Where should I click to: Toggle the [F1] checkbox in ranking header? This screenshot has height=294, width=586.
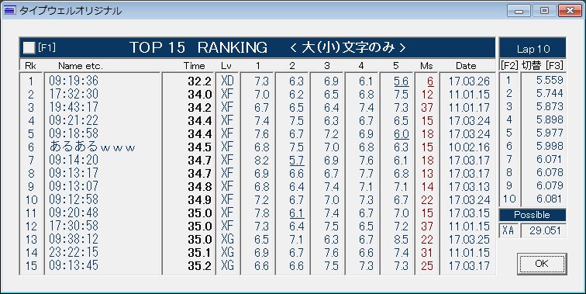[29, 47]
